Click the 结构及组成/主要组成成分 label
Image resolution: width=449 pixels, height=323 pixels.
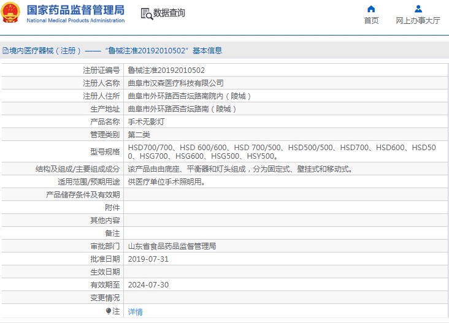coord(78,169)
